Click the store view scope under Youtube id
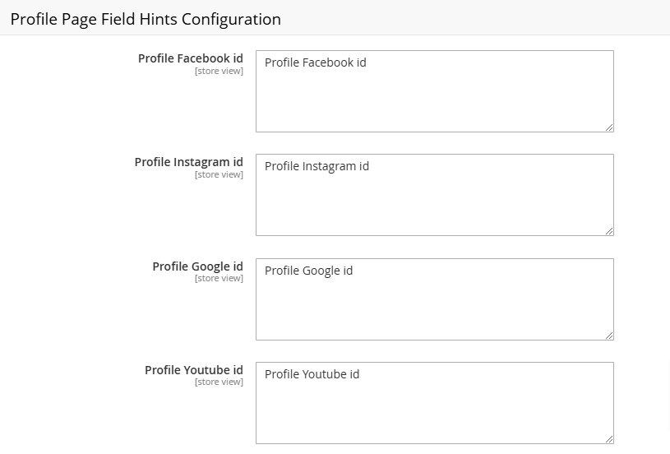 click(219, 382)
